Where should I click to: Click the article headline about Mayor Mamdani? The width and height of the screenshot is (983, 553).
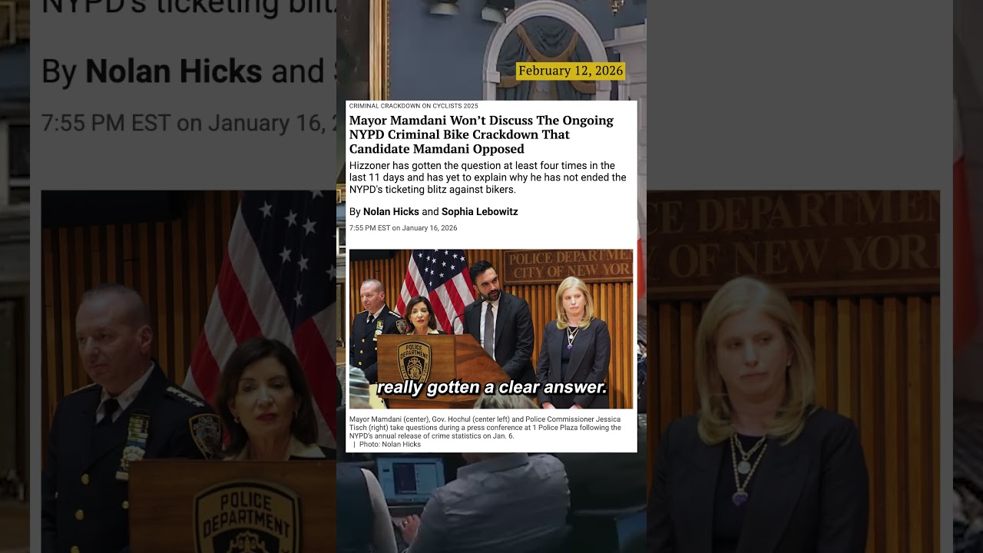point(482,134)
